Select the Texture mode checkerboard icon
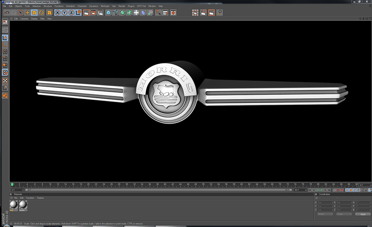This screenshot has width=372, height=227. coord(5,81)
